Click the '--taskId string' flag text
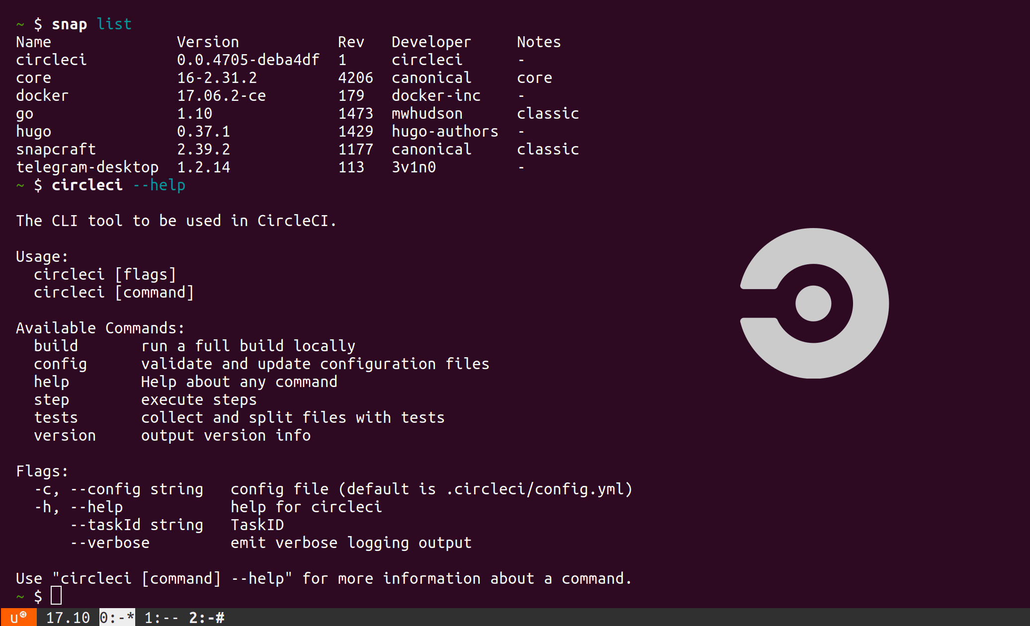The image size is (1030, 626). pyautogui.click(x=136, y=525)
